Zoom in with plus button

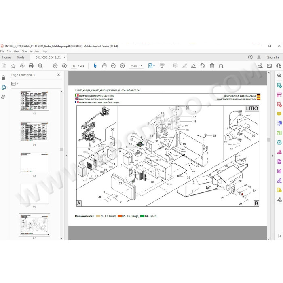point(122,66)
